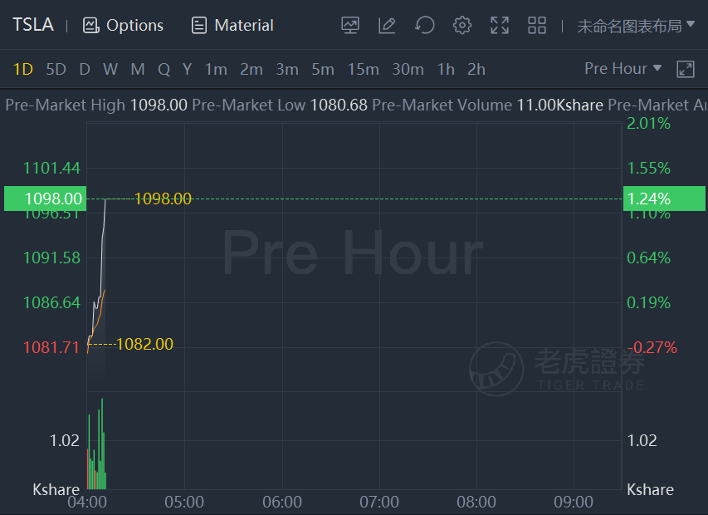This screenshot has width=708, height=515.
Task: Select the drawing pencil edit tool
Action: tap(387, 26)
